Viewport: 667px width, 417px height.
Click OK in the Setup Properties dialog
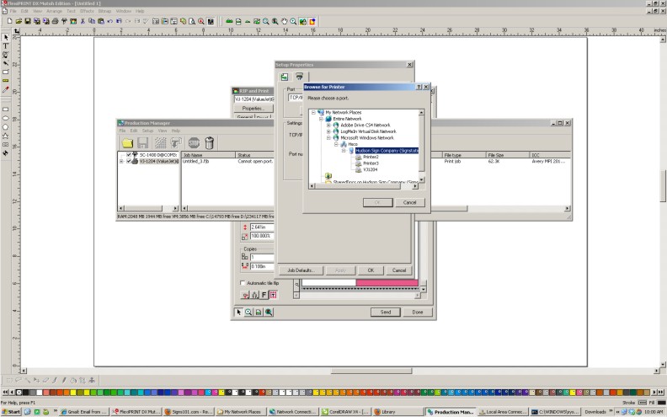coord(371,270)
